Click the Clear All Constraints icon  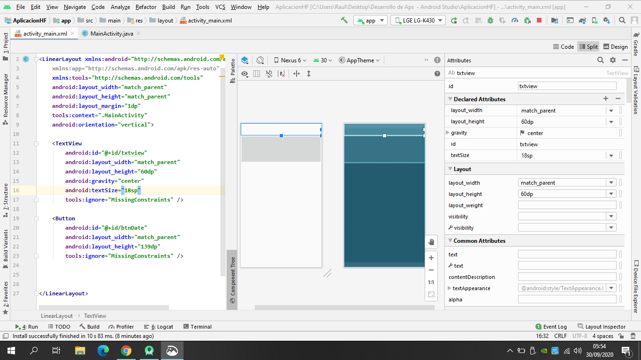282,74
